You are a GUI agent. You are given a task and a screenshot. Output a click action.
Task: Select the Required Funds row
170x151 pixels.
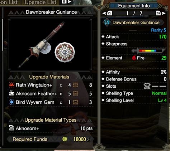click(50, 139)
